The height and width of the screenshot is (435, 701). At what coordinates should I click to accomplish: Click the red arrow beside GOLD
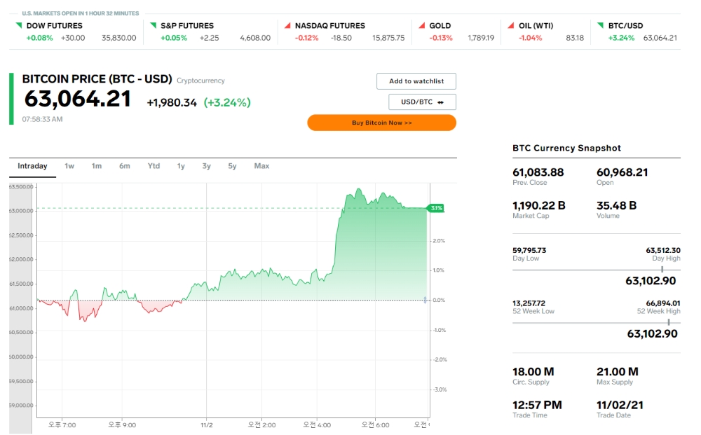point(421,25)
